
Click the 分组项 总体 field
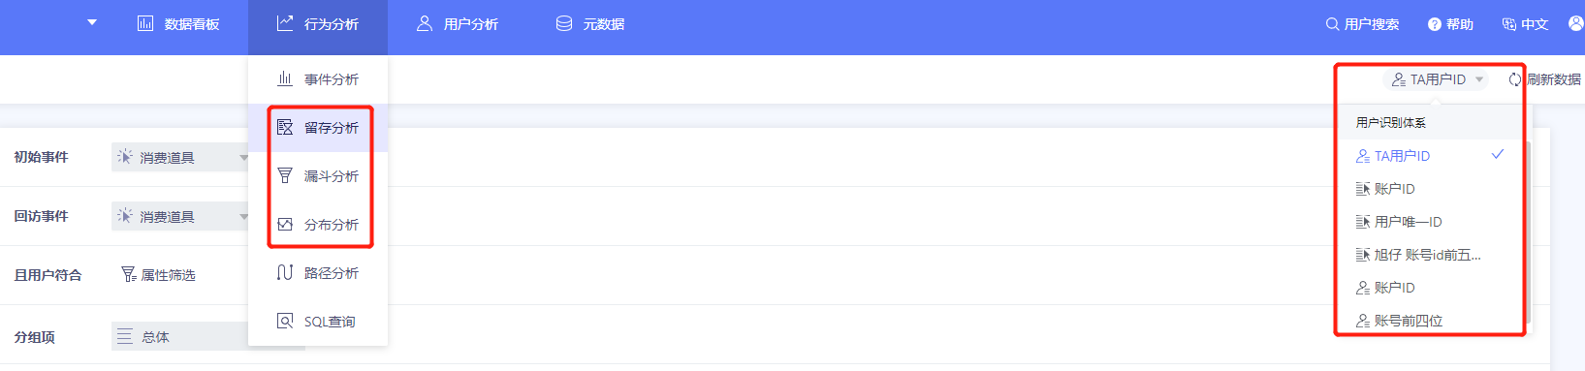(180, 336)
